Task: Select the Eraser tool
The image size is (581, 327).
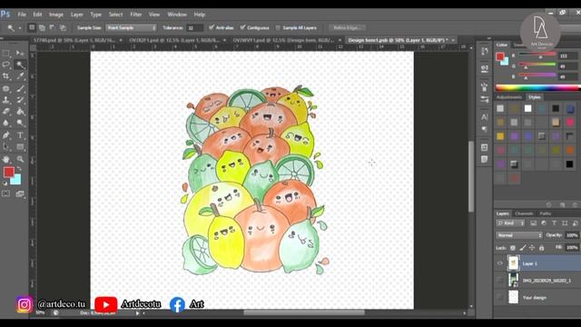Action: click(x=6, y=111)
